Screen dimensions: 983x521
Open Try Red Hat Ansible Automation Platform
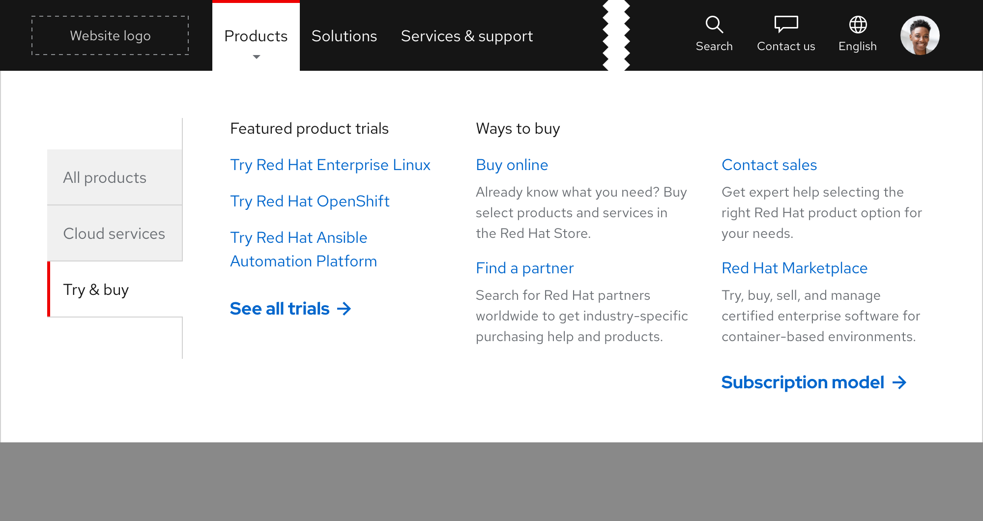303,249
